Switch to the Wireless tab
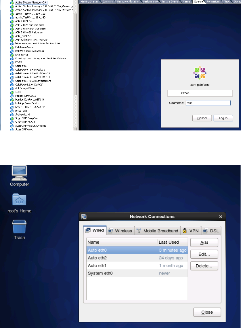Screen dimensions: 241x328 click(x=120, y=231)
